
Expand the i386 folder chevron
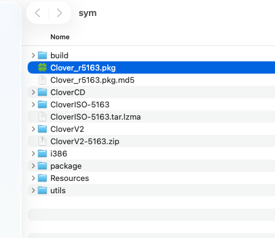tap(33, 153)
